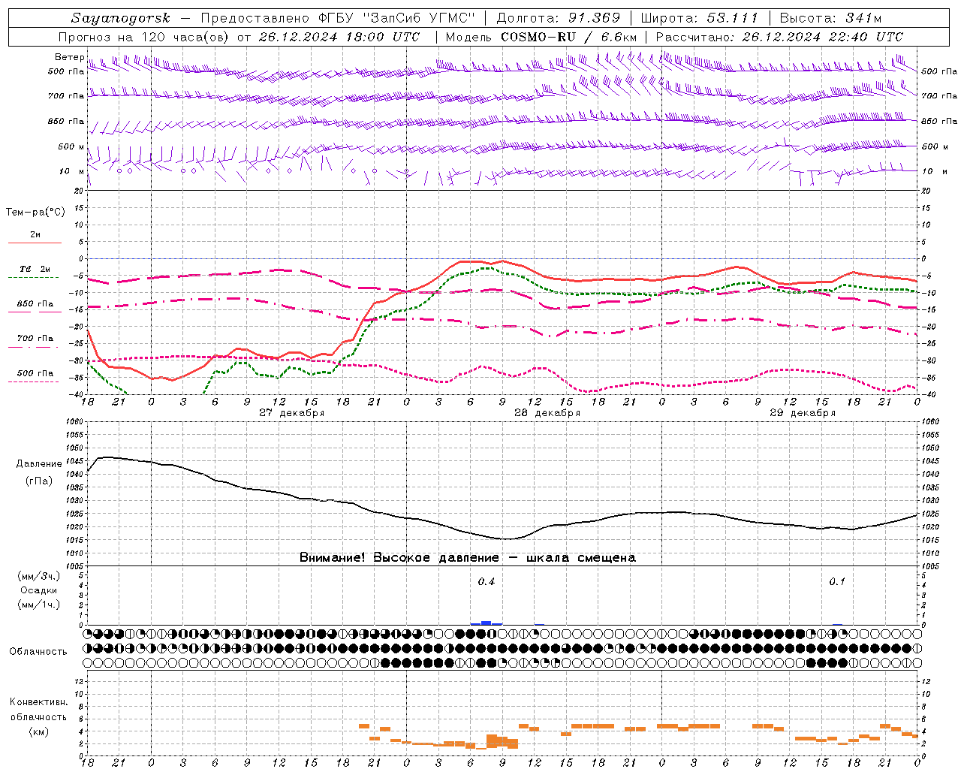This screenshot has height=769, width=961.
Task: Click the "(мм/3ч.)" precipitation unit label
Action: 39,577
